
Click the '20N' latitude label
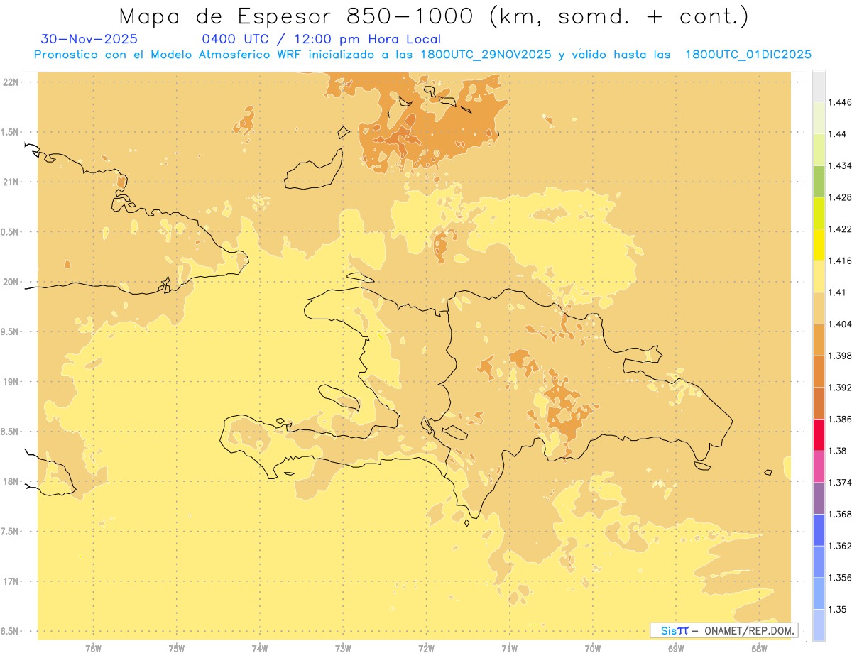(x=11, y=282)
